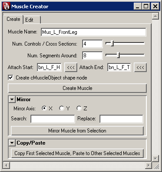Maximize the Muscle Creator window
The height and width of the screenshot is (172, 162).
pos(146,7)
